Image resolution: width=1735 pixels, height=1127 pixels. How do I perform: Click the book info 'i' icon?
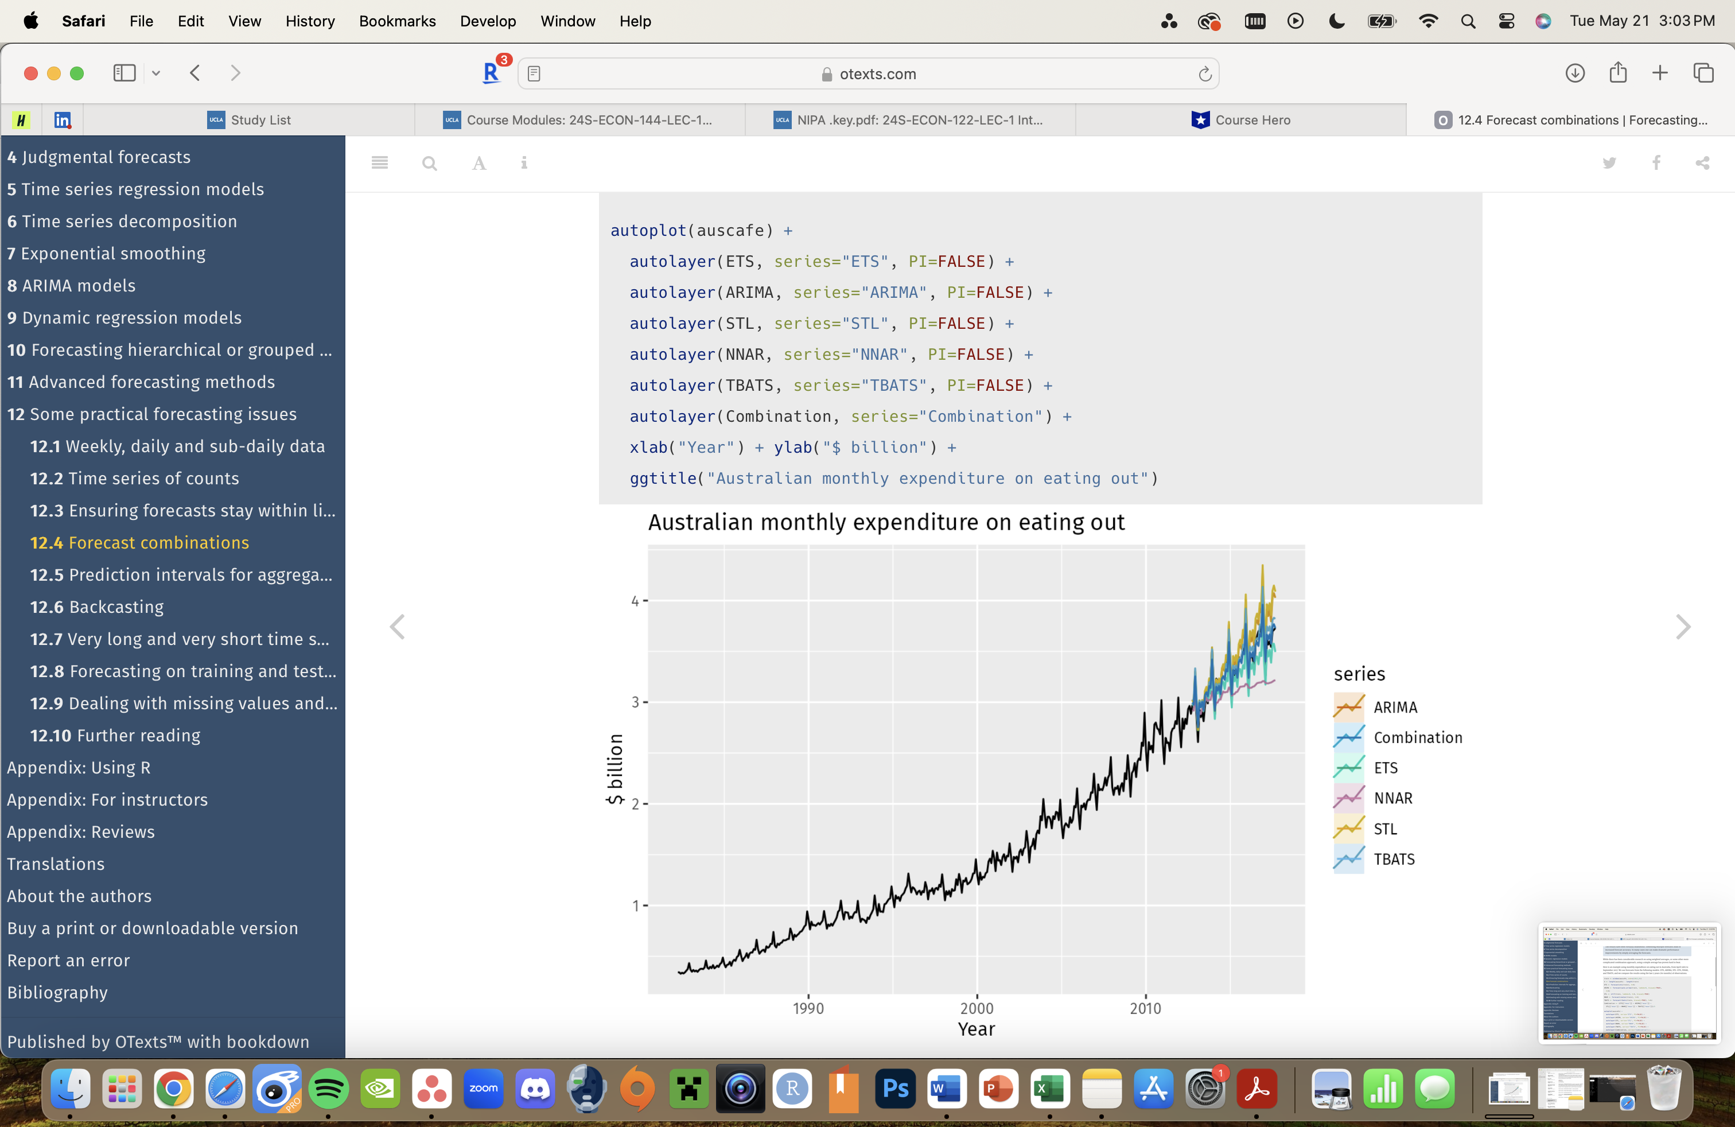click(x=524, y=162)
